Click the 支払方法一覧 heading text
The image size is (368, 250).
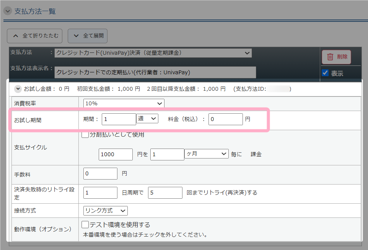coord(35,11)
